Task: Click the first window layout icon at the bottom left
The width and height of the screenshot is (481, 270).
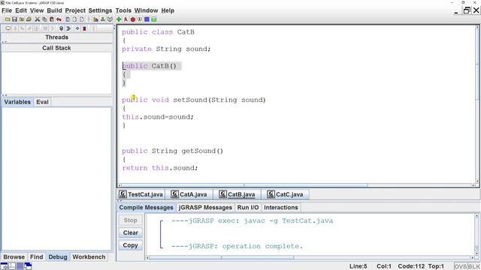Action: (5, 265)
